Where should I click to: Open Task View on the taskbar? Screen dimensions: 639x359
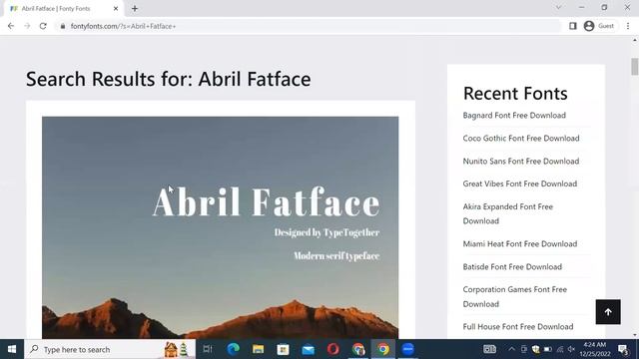pyautogui.click(x=208, y=349)
